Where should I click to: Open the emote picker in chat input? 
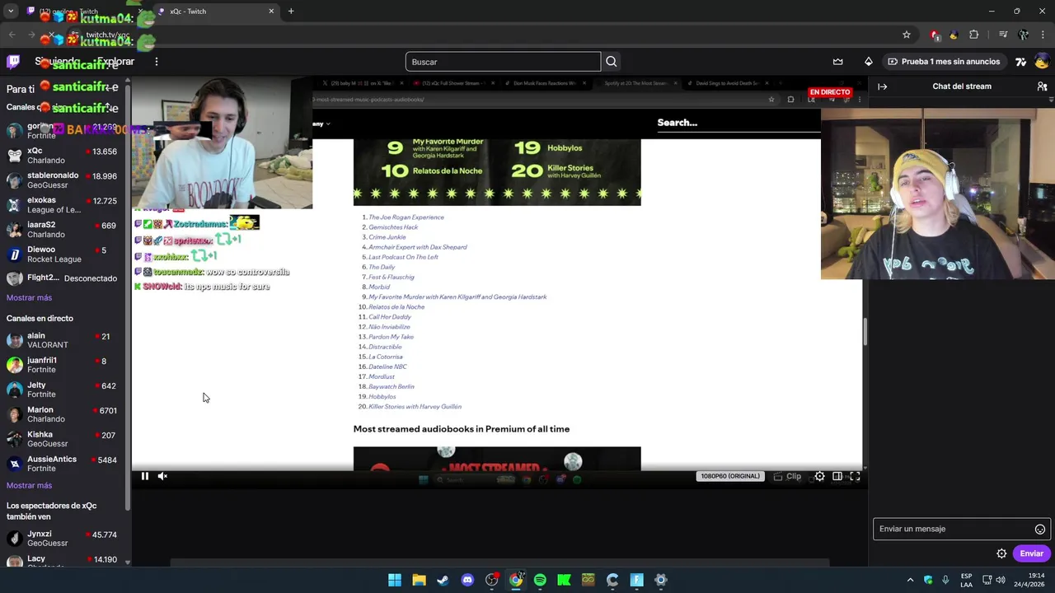1040,530
